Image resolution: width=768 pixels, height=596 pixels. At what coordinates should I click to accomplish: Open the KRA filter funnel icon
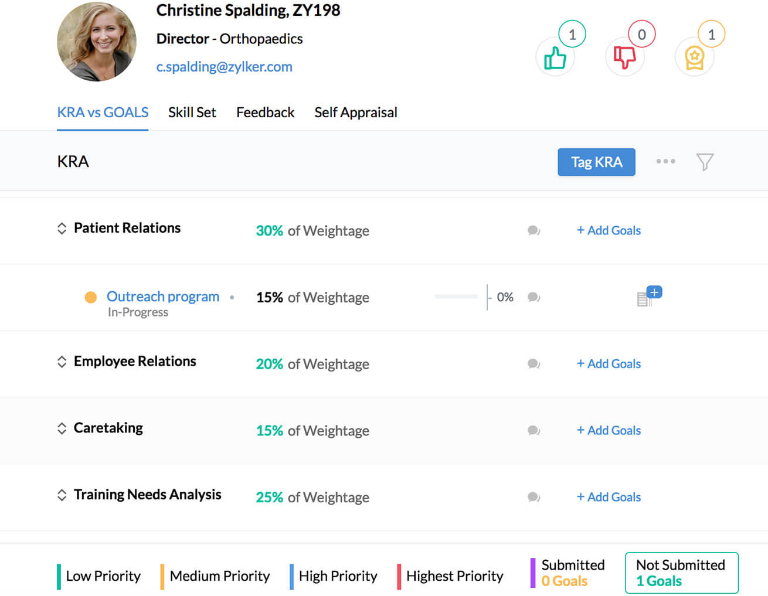coord(705,162)
